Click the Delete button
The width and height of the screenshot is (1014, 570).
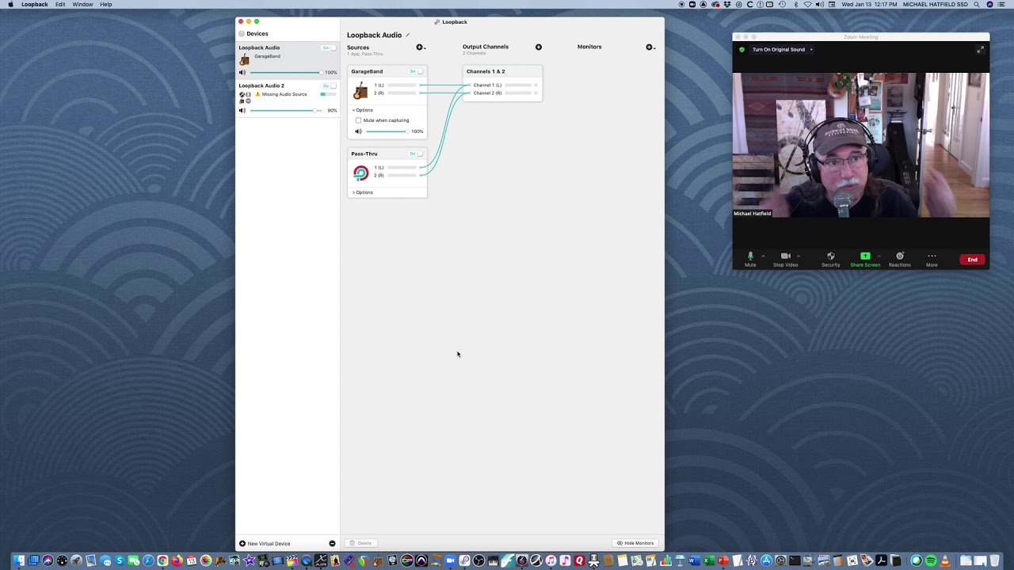360,543
